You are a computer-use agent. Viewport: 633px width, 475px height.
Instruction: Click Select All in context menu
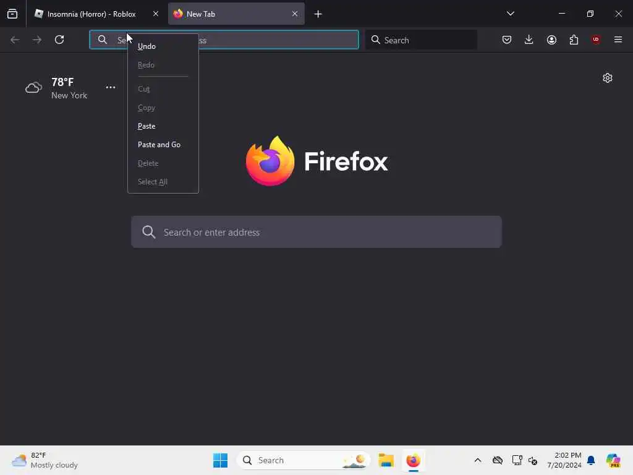[163, 182]
